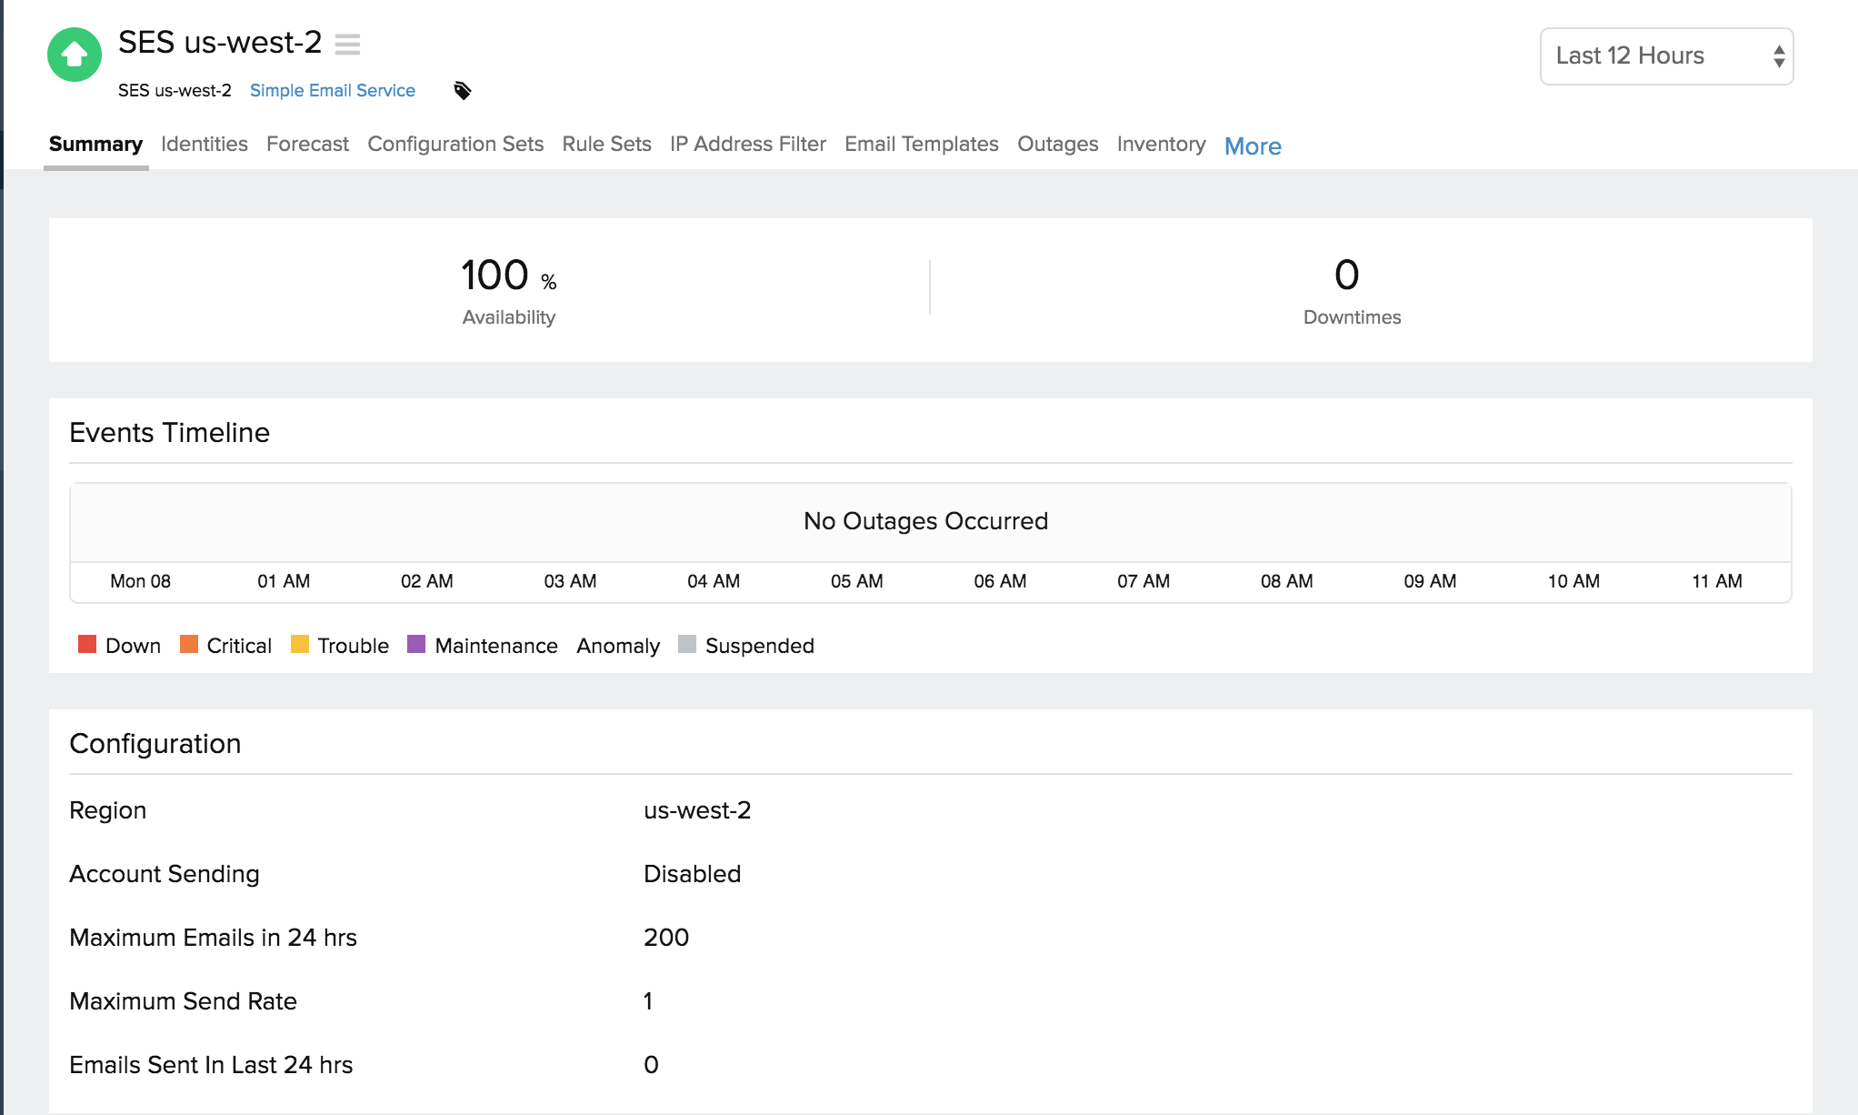Click the purple Maintenance legend swatch
Image resolution: width=1858 pixels, height=1115 pixels.
coord(416,645)
